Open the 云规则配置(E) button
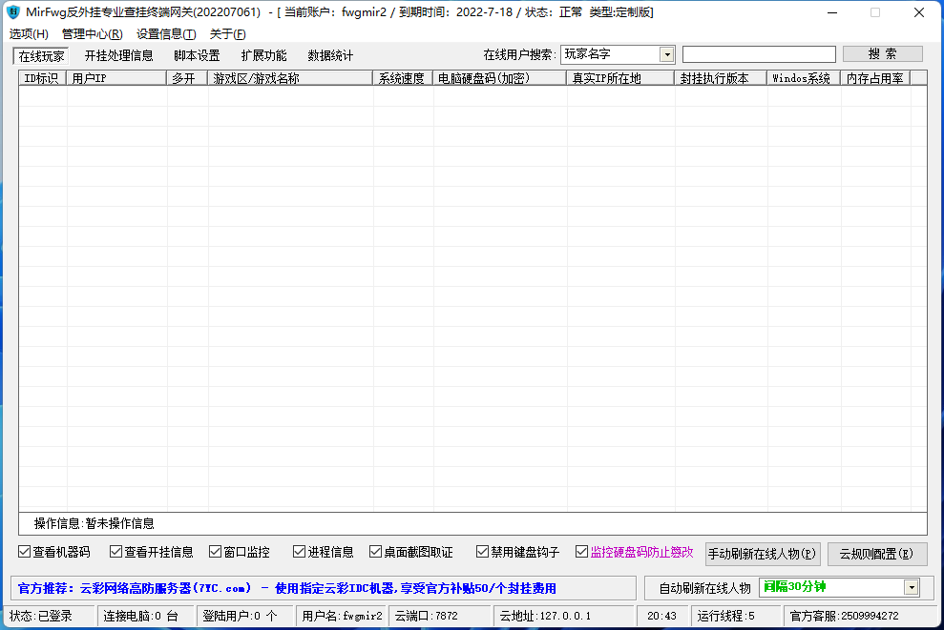This screenshot has width=944, height=630. coord(876,554)
